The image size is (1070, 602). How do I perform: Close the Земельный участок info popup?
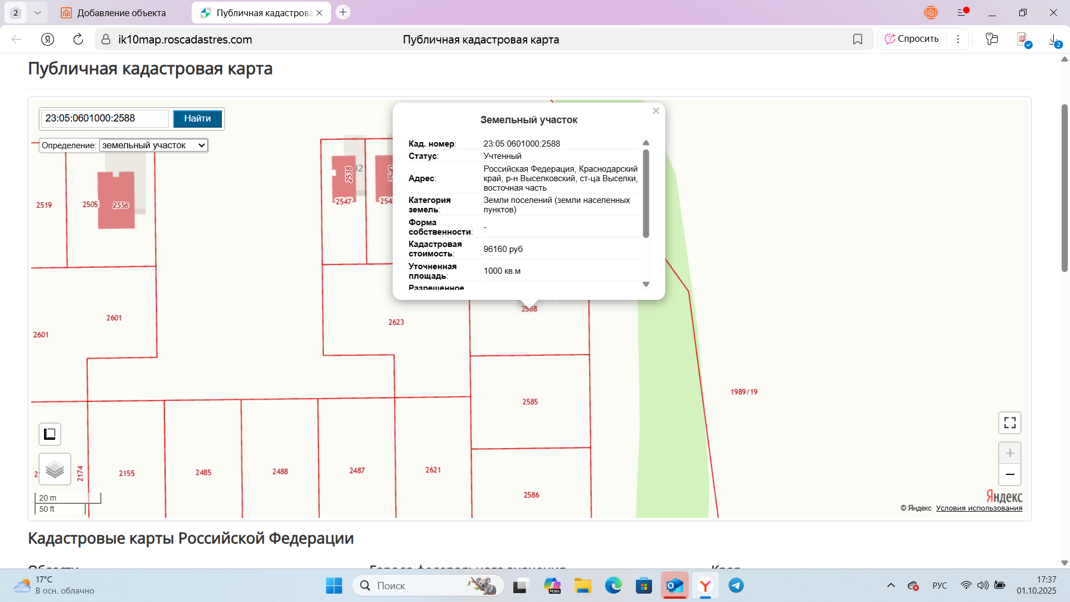[656, 111]
